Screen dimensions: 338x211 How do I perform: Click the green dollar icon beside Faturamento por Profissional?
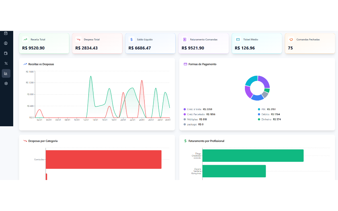[185, 141]
